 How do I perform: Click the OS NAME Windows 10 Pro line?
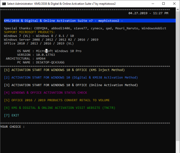pos(49,51)
